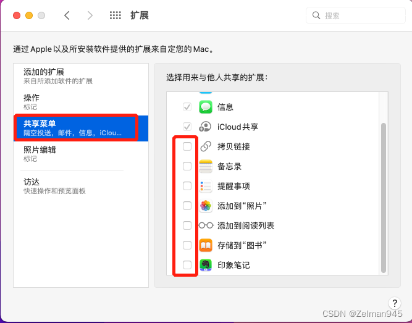Enable the 拷贝链接 checkbox
This screenshot has height=323, width=412.
187,146
